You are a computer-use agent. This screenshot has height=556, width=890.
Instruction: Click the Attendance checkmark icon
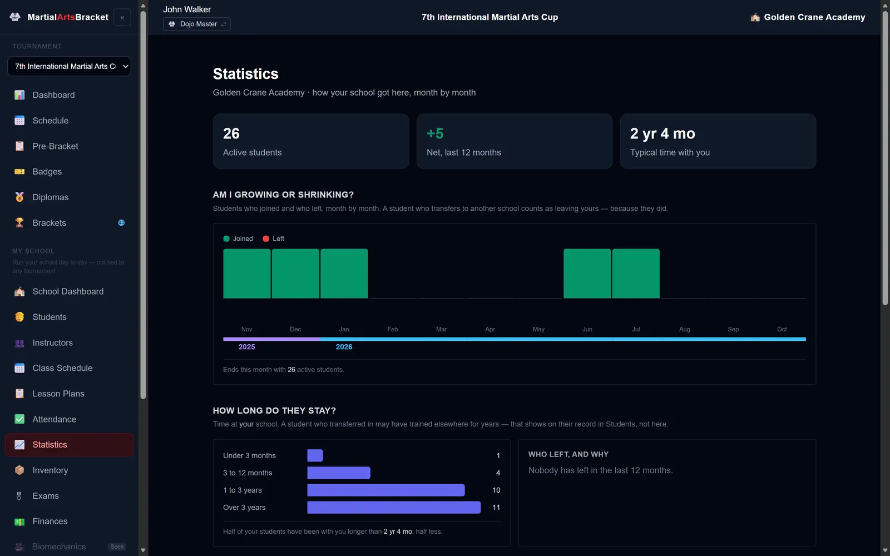(x=19, y=419)
